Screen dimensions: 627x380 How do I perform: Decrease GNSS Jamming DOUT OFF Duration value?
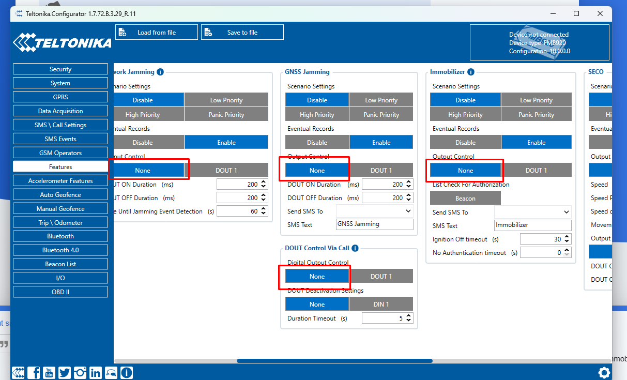click(x=409, y=200)
